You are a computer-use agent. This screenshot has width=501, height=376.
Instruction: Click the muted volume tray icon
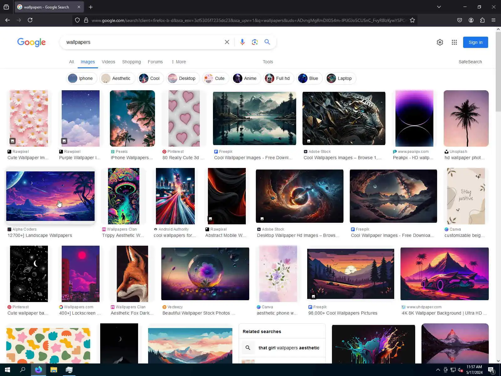pos(460,370)
